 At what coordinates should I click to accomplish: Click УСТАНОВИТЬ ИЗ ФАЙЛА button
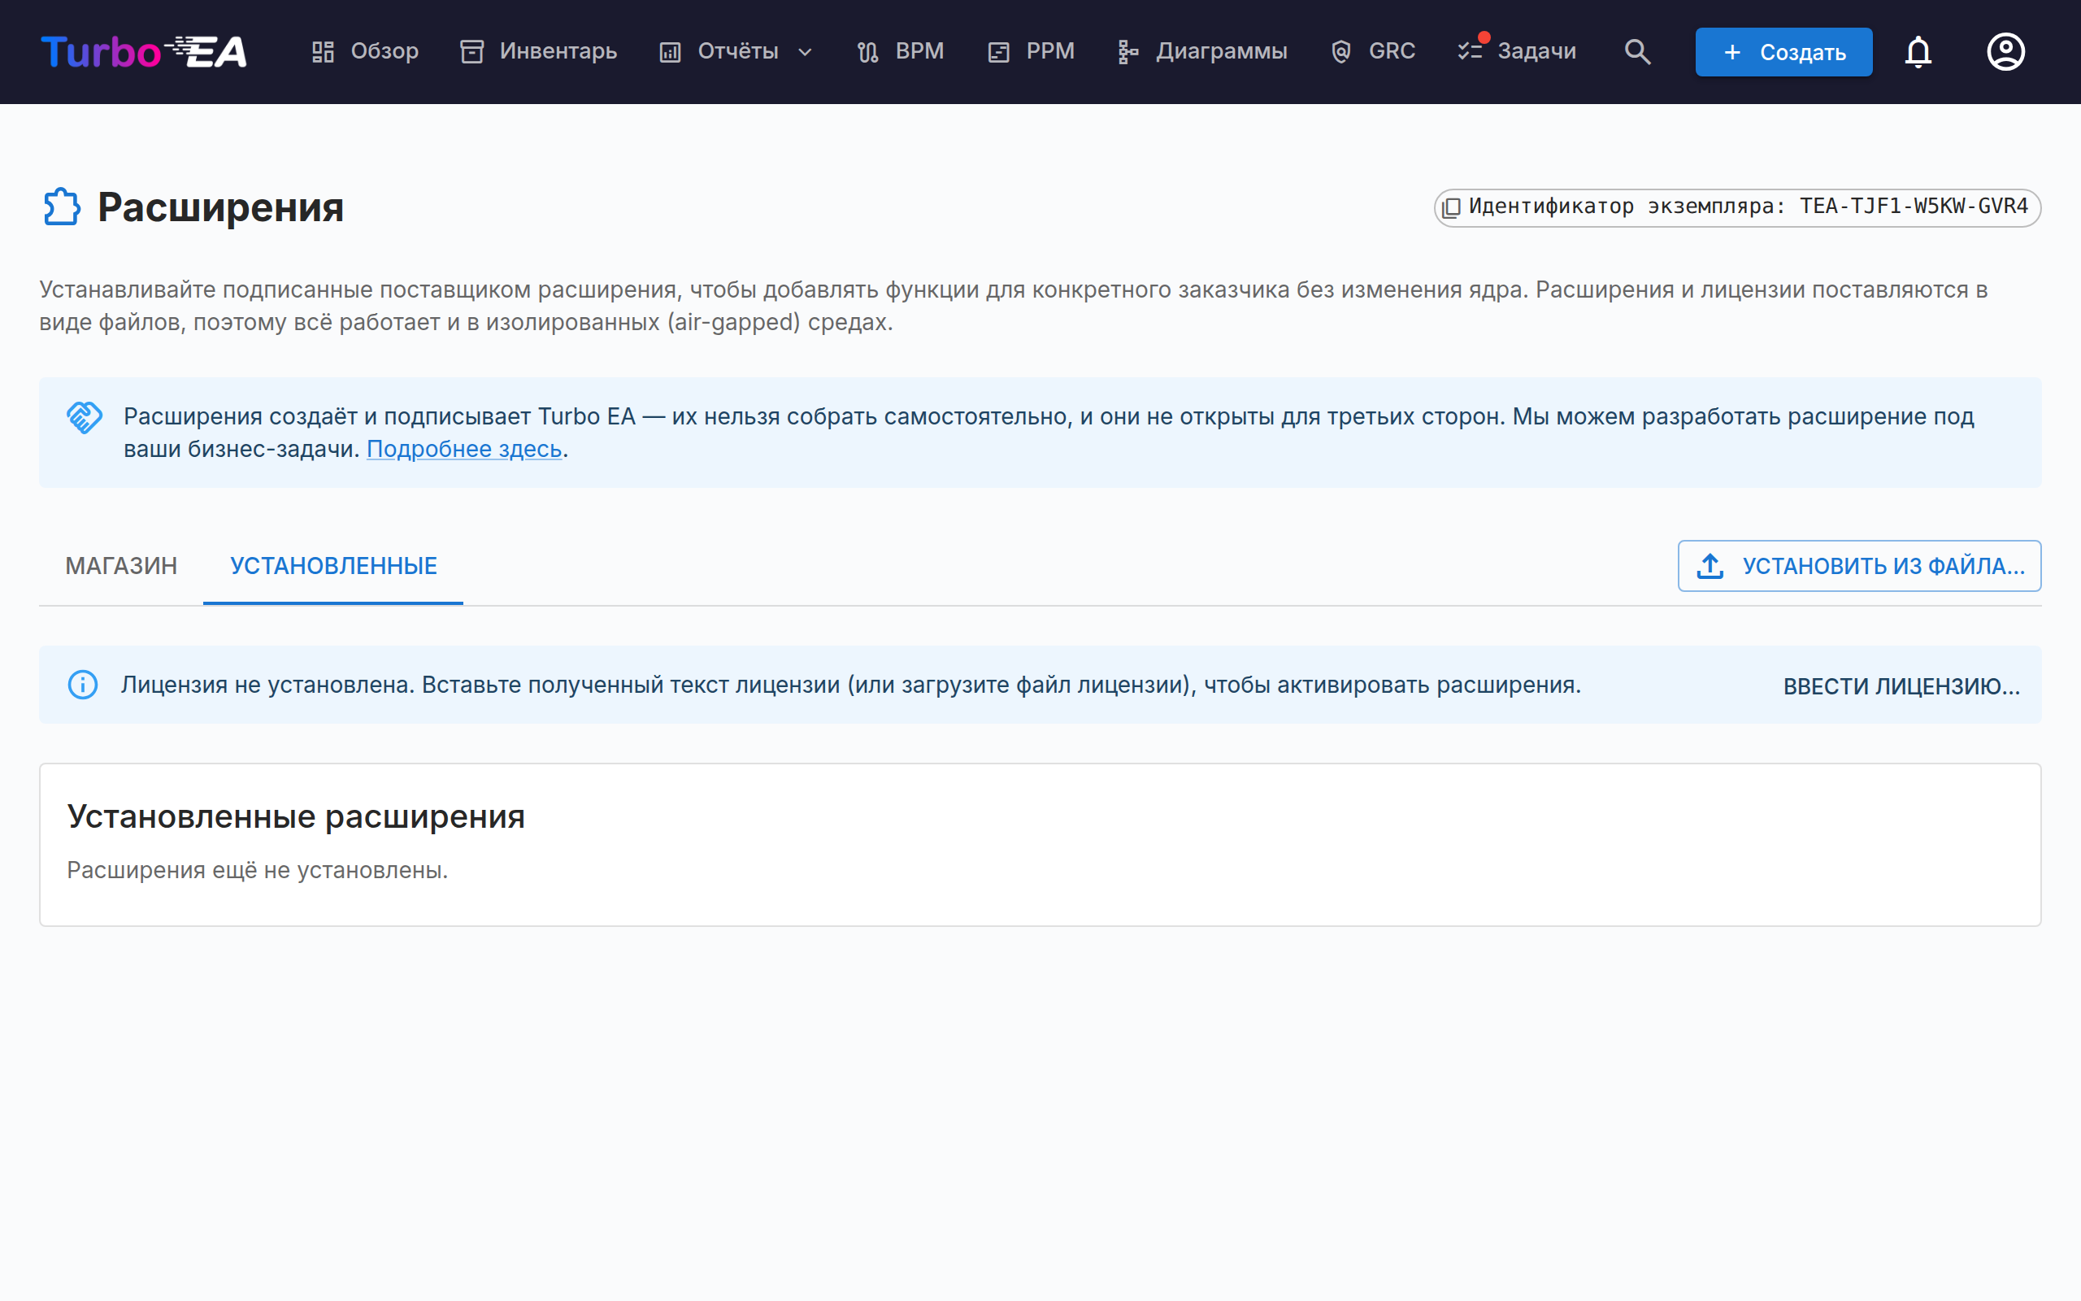tap(1859, 565)
